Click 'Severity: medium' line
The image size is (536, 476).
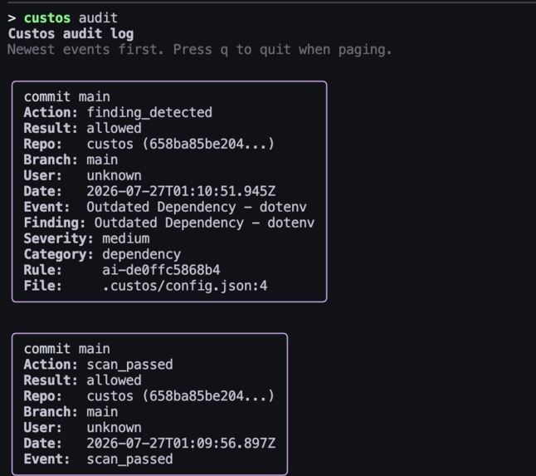coord(86,238)
